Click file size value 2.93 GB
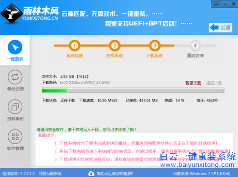Image resolution: width=238 pixels, height=177 pixels. pyautogui.click(x=67, y=76)
